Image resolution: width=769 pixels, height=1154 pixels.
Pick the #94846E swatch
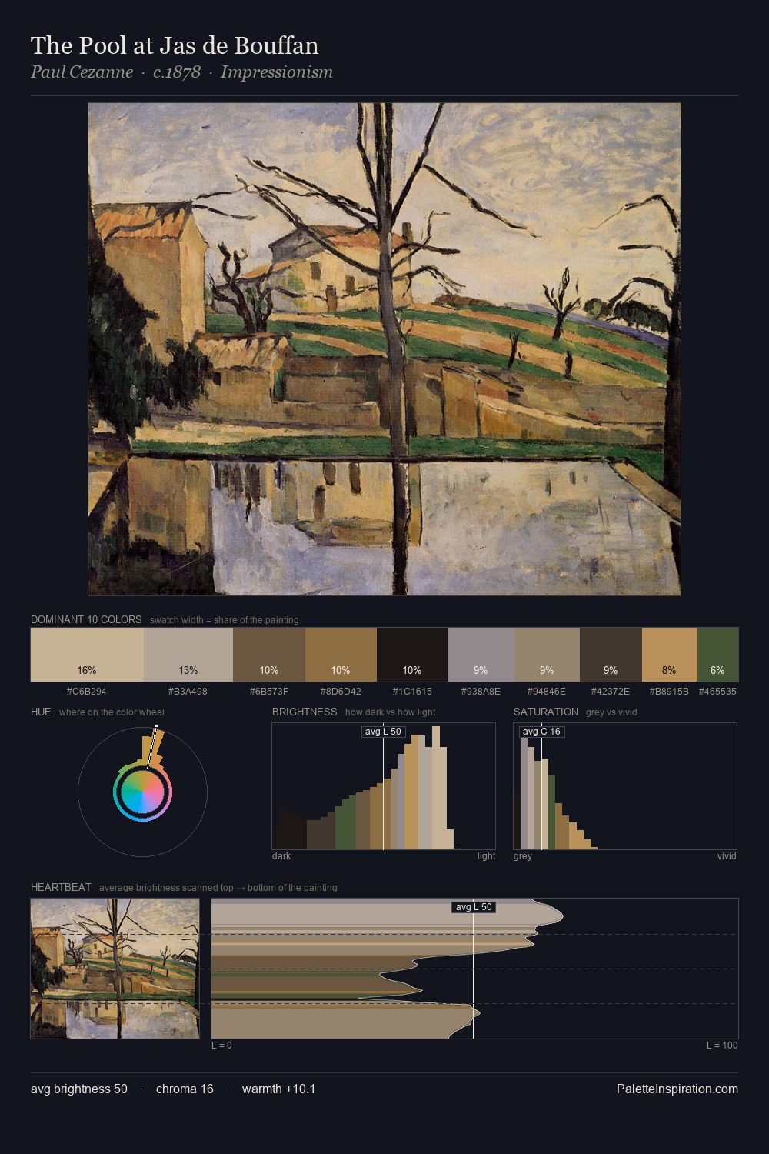(x=547, y=655)
